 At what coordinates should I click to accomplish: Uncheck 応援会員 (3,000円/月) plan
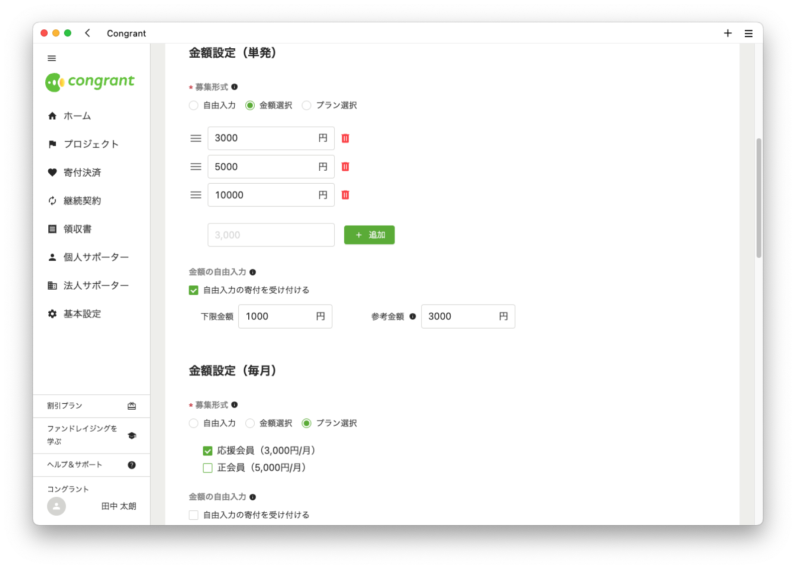click(x=207, y=451)
